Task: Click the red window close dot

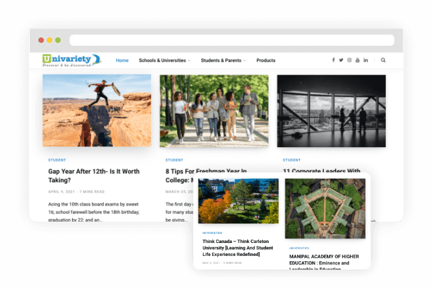Action: coord(41,40)
